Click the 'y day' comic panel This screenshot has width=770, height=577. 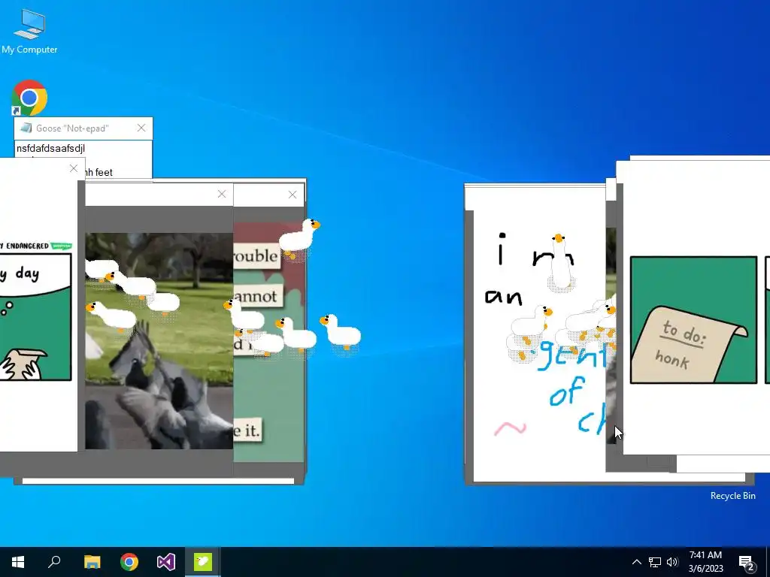(35, 317)
